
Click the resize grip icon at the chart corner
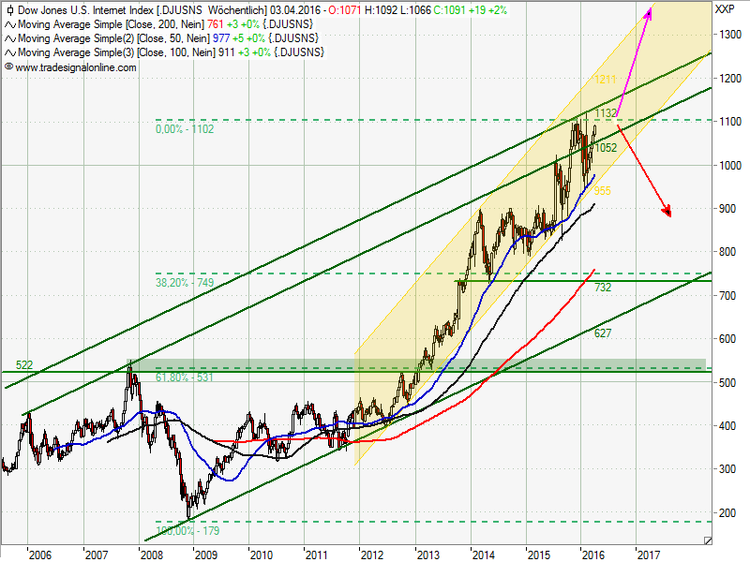tap(708, 540)
